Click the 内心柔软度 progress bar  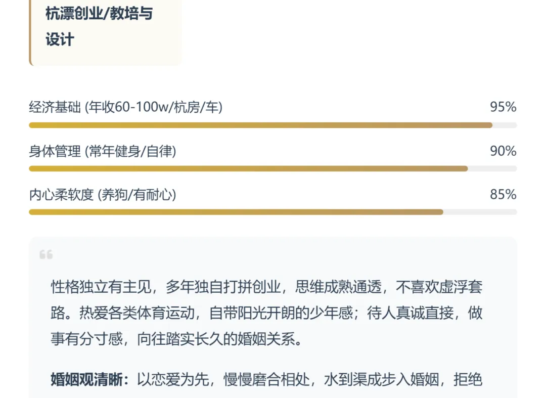point(272,212)
